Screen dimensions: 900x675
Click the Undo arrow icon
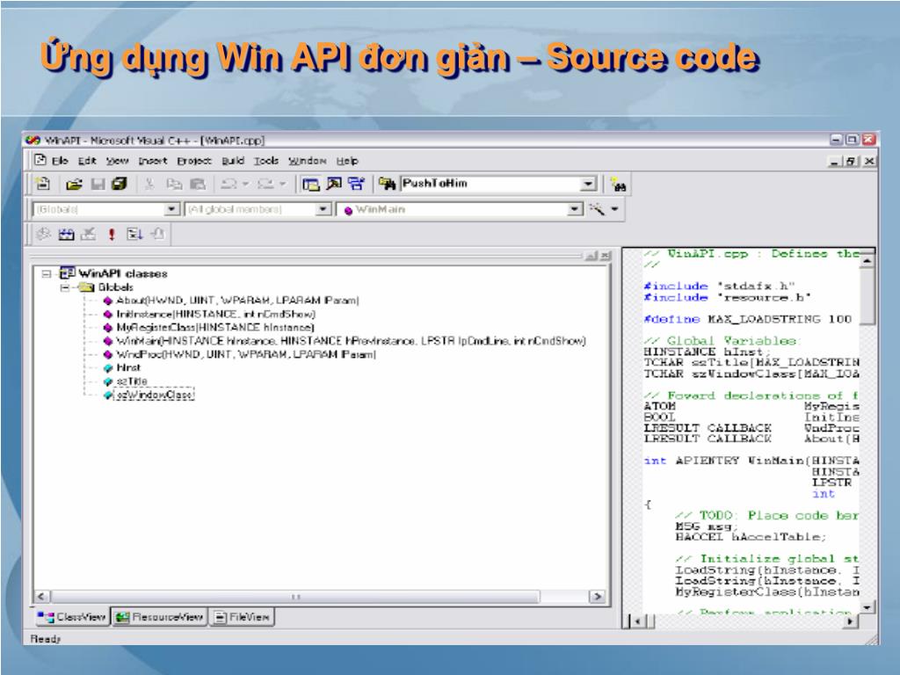coord(229,184)
